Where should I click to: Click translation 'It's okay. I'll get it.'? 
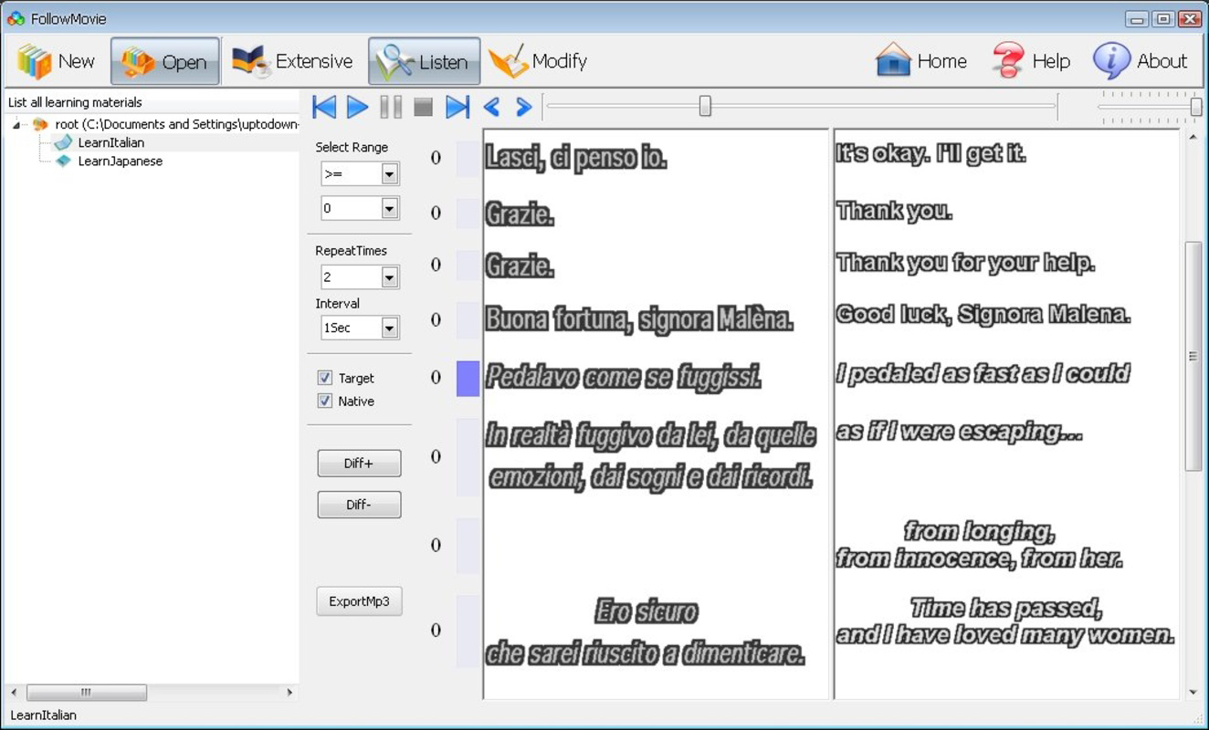click(930, 154)
